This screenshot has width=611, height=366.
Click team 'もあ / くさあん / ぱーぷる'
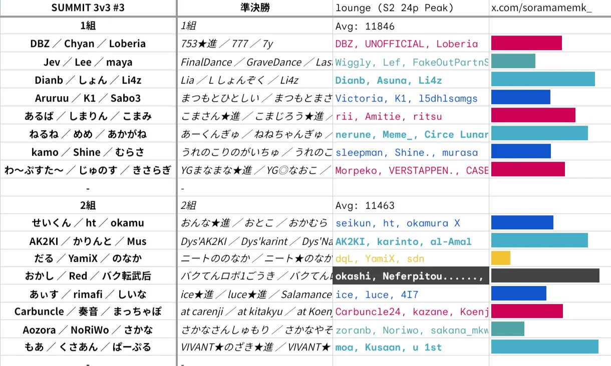click(x=88, y=347)
